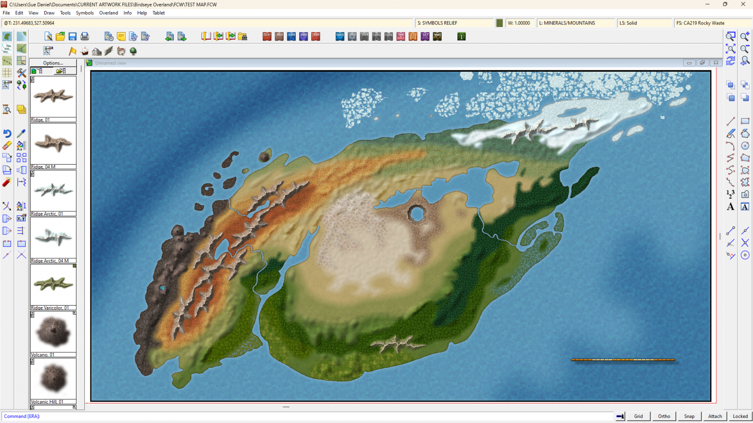The image size is (753, 423).
Task: Click the current color swatch indicator
Action: tap(499, 23)
